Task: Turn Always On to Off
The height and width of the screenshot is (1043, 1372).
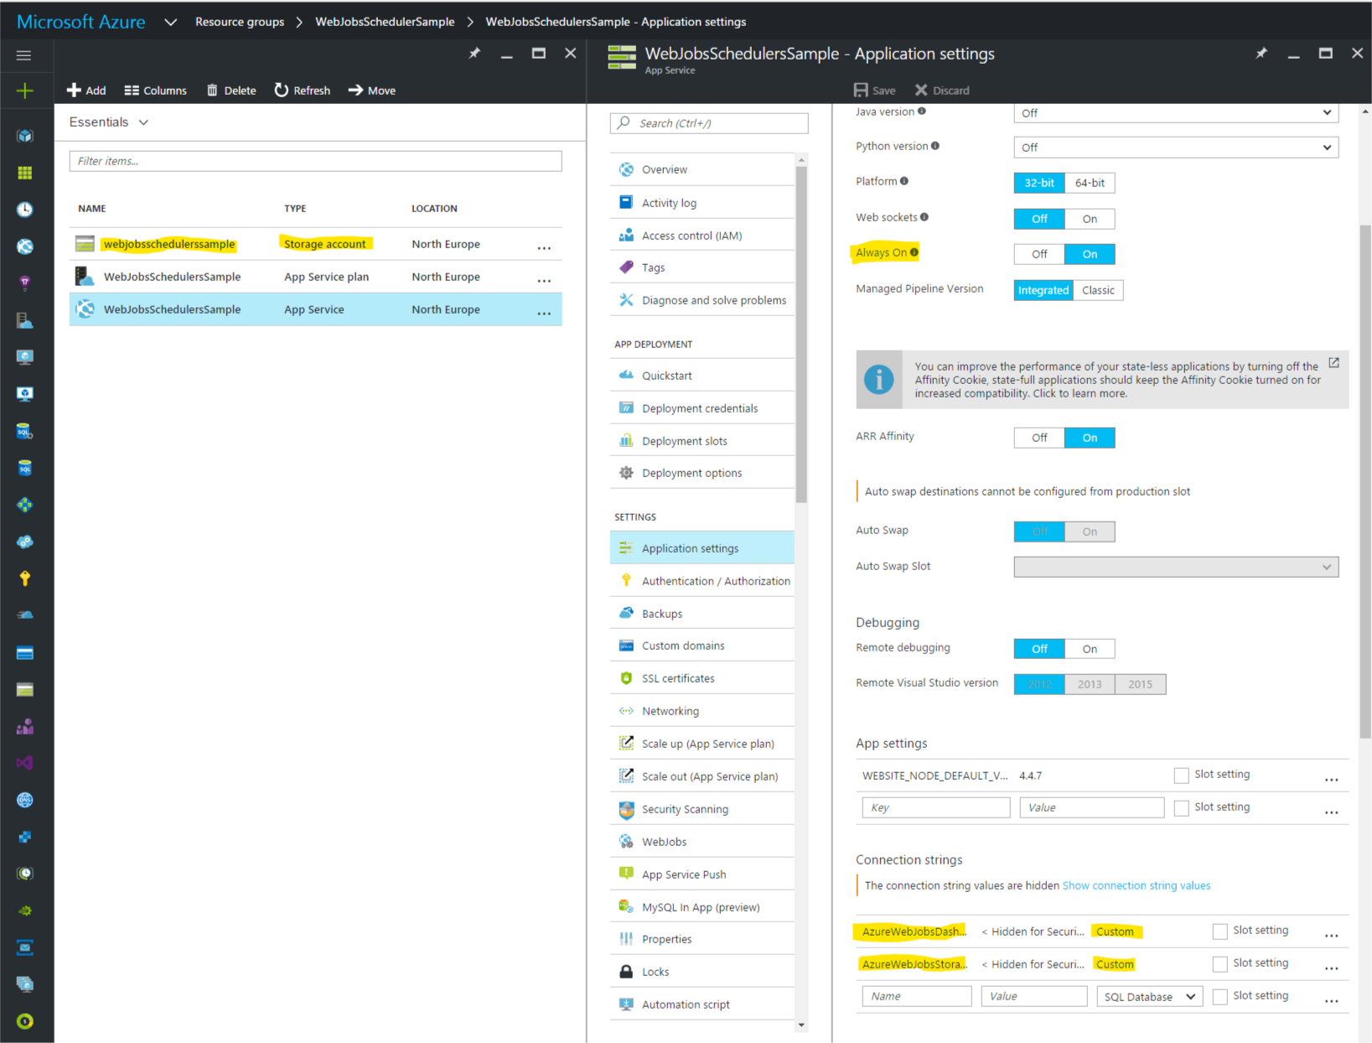Action: pyautogui.click(x=1039, y=254)
